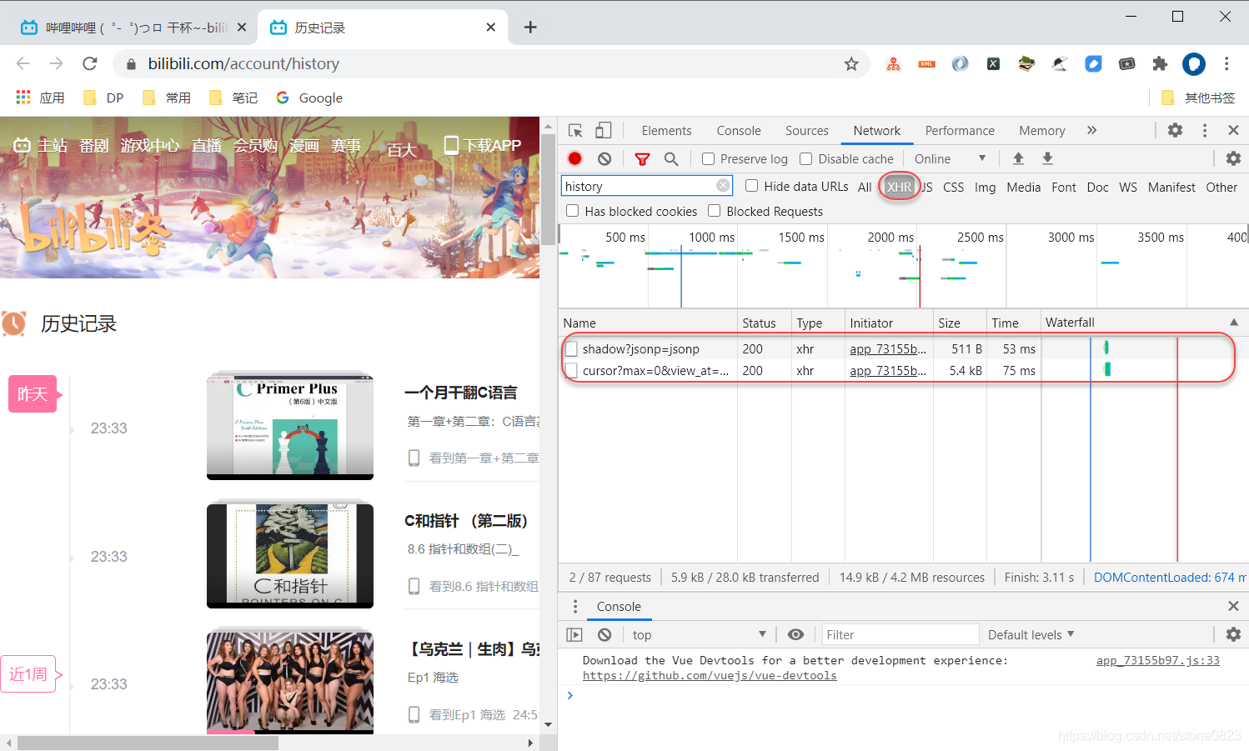Switch to the Memory tab
Screen dimensions: 1249x751
pyautogui.click(x=1041, y=131)
